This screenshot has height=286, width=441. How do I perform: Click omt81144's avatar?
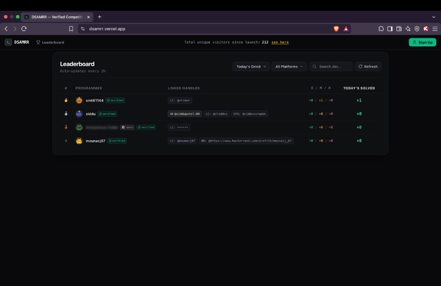coord(79,100)
